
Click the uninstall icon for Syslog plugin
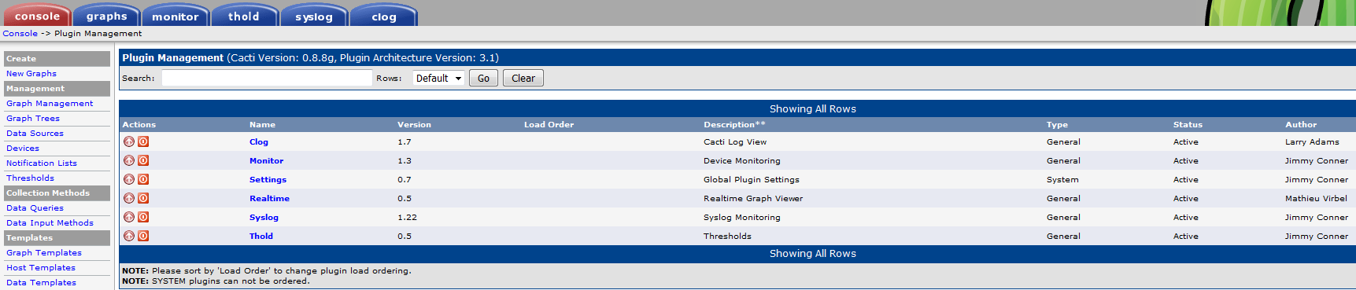[129, 217]
